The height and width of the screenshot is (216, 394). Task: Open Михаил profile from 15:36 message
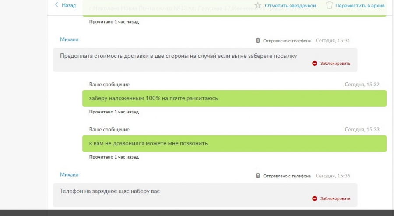pyautogui.click(x=69, y=174)
